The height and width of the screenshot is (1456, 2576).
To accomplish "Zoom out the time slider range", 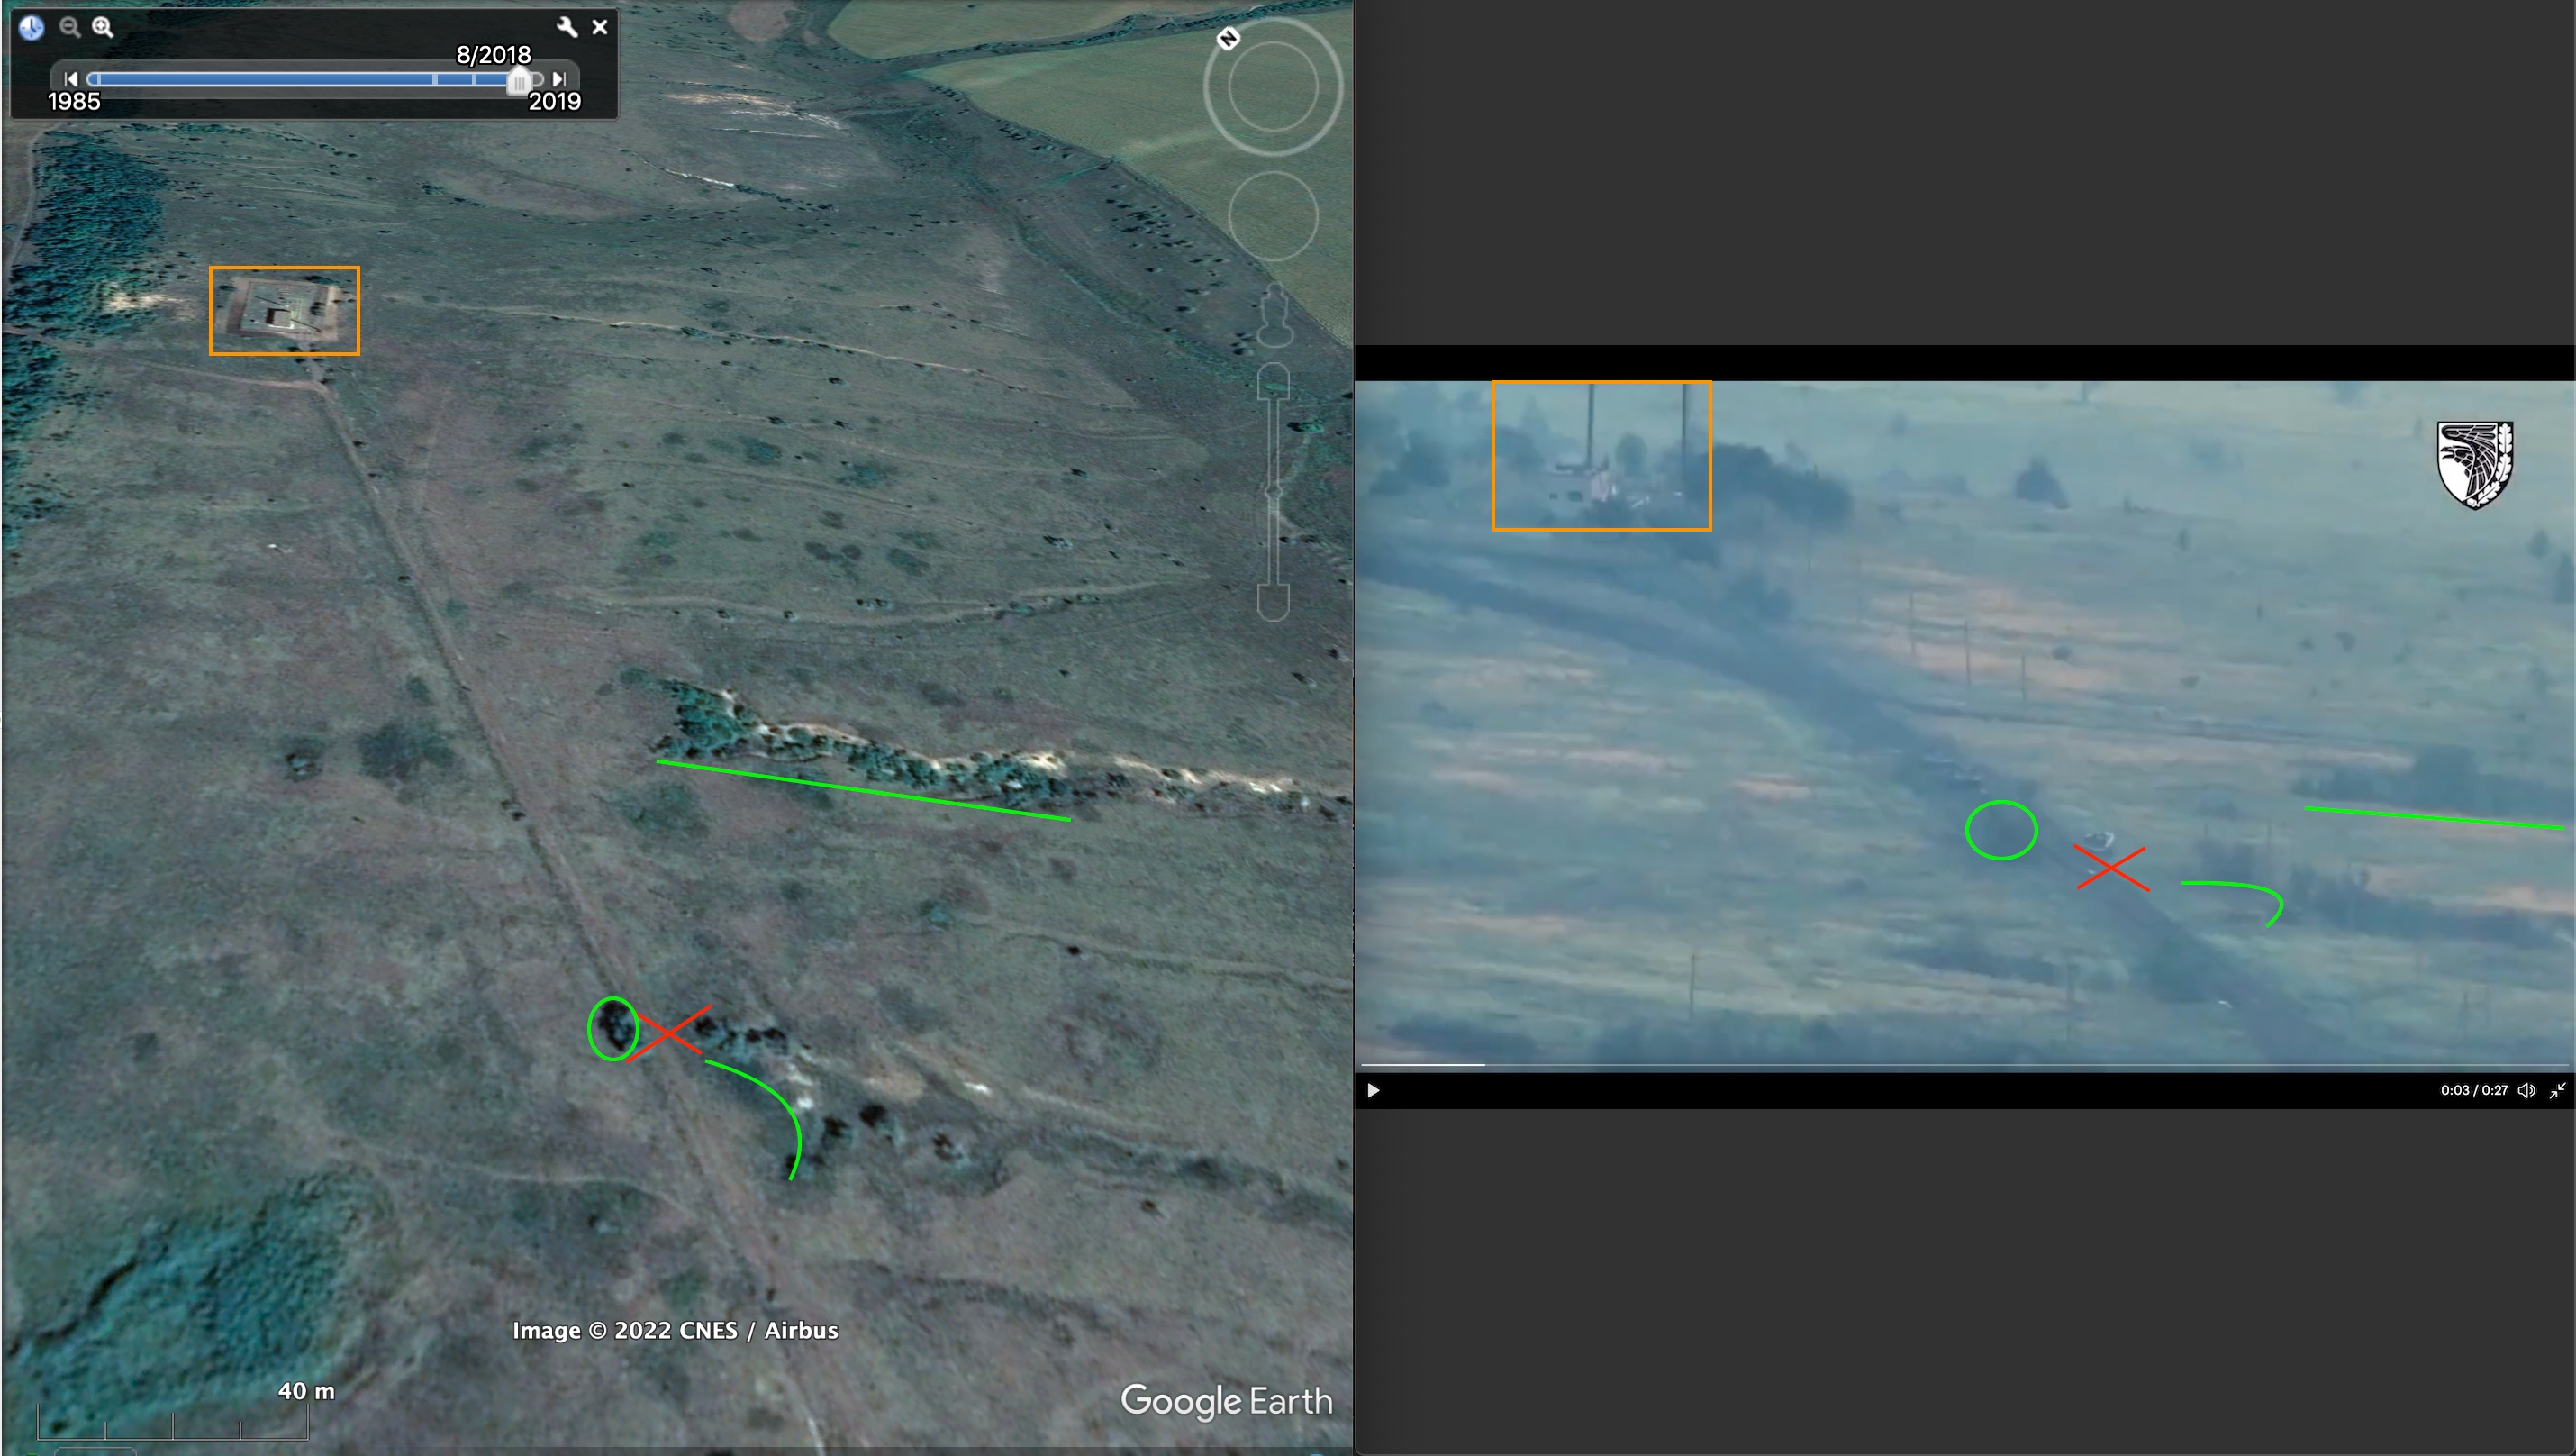I will coord(69,27).
